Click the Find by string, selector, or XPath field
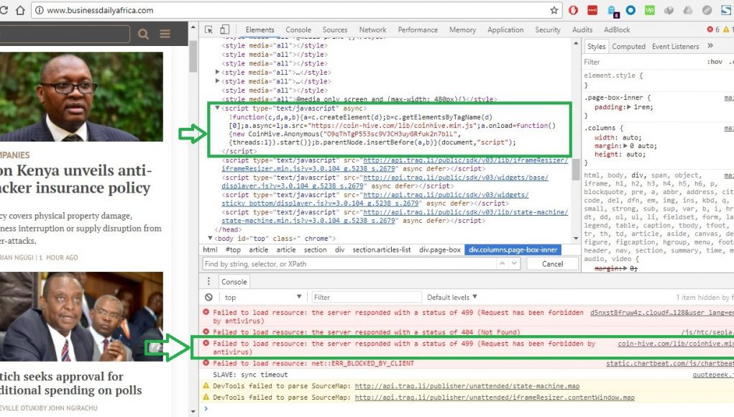 click(349, 264)
